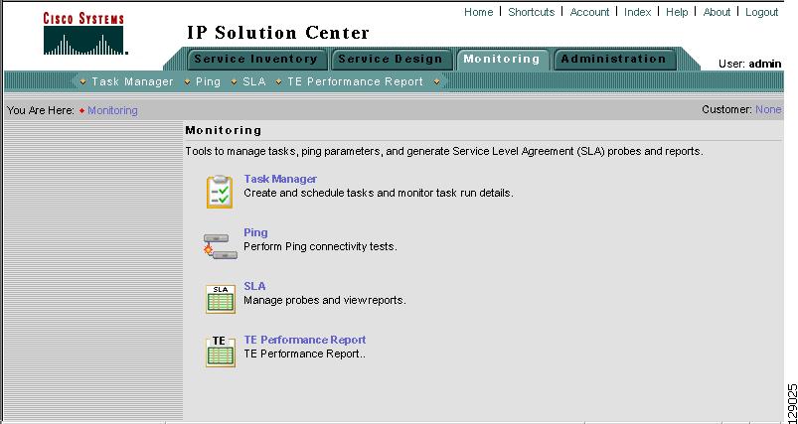Screen dimensions: 798x424
Task: Click the 'User: admin' text
Action: point(749,65)
